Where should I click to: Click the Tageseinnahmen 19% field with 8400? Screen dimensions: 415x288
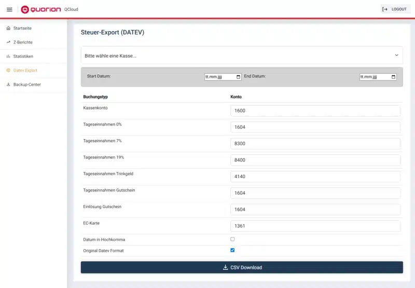click(x=315, y=160)
